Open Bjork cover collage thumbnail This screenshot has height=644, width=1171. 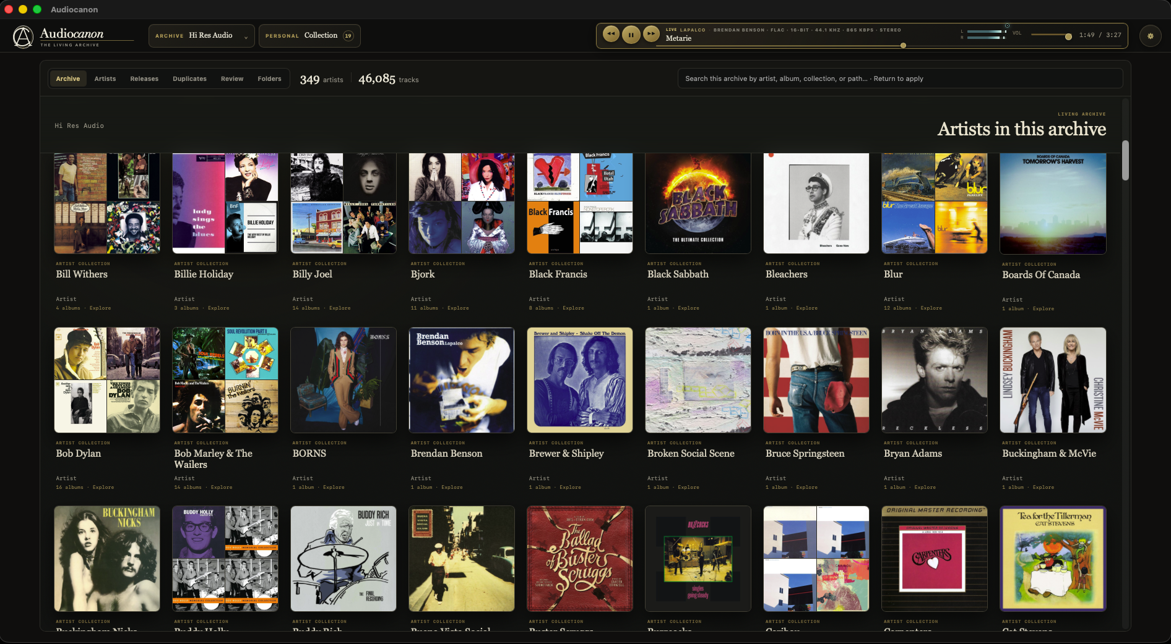click(x=462, y=203)
